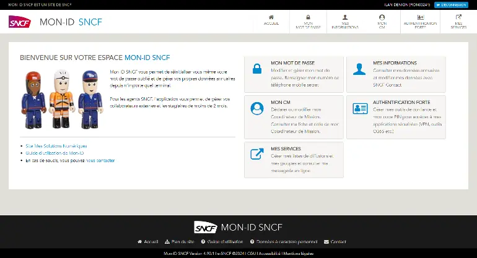
Task: Open the footer Guide d'utilisation link
Action: 225,242
